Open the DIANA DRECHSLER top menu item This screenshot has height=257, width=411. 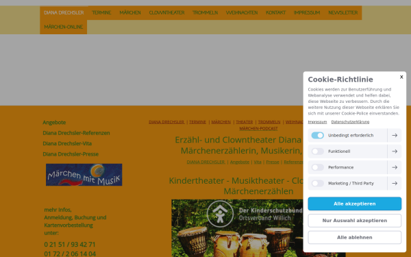pyautogui.click(x=64, y=13)
